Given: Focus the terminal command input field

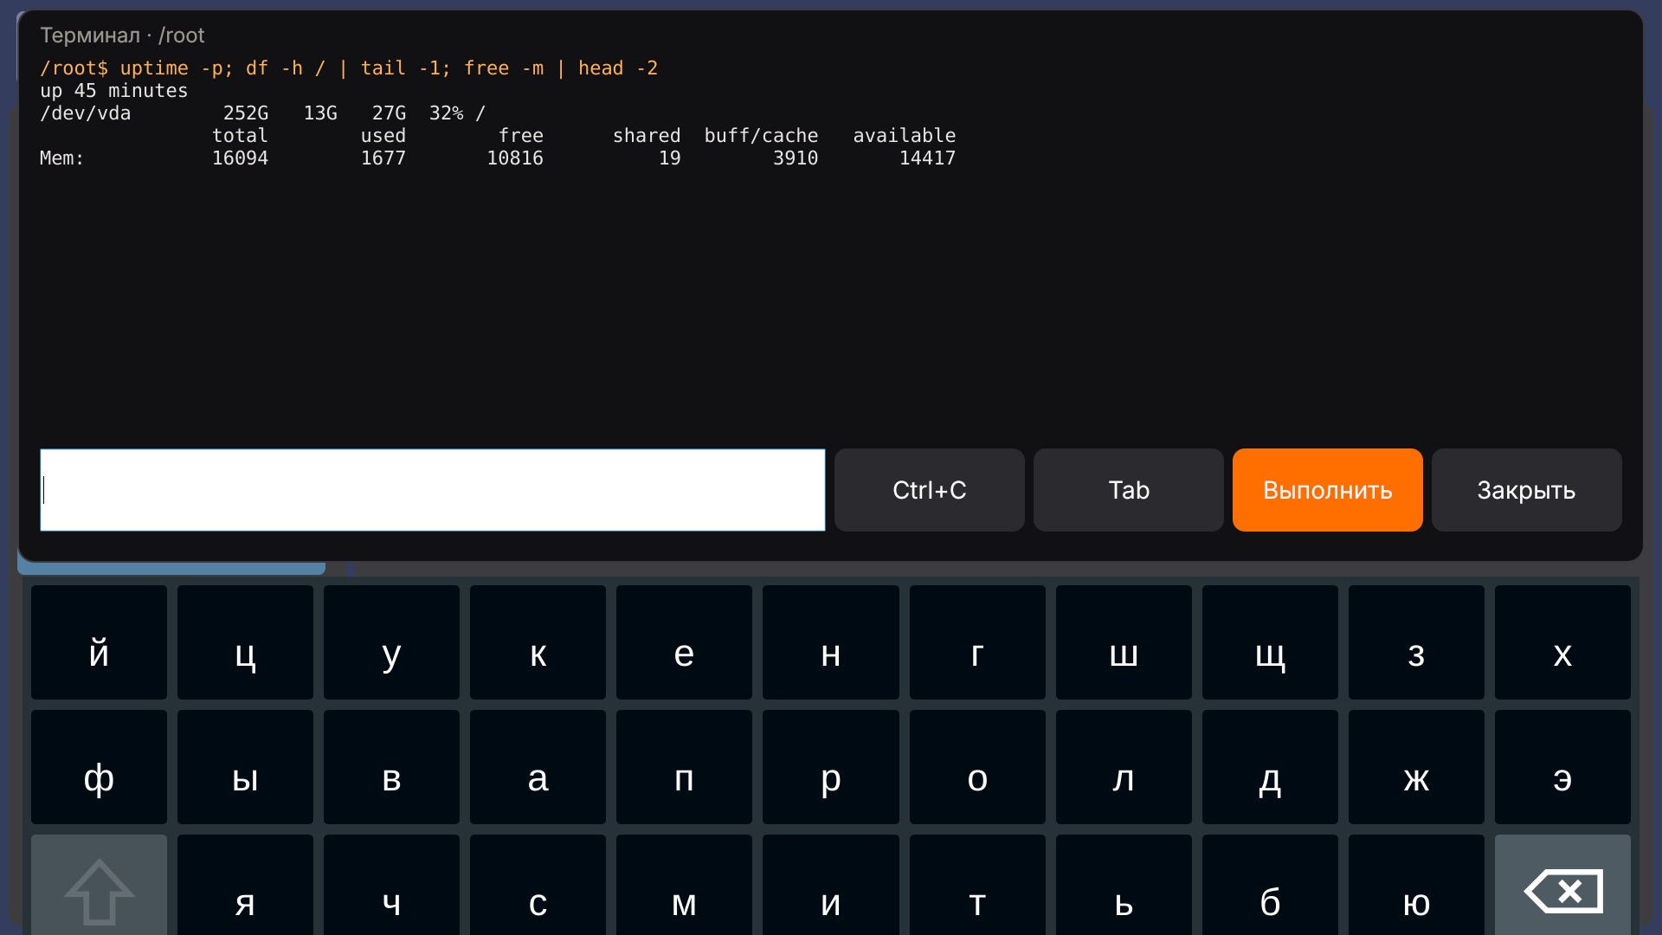Looking at the screenshot, I should tap(432, 490).
